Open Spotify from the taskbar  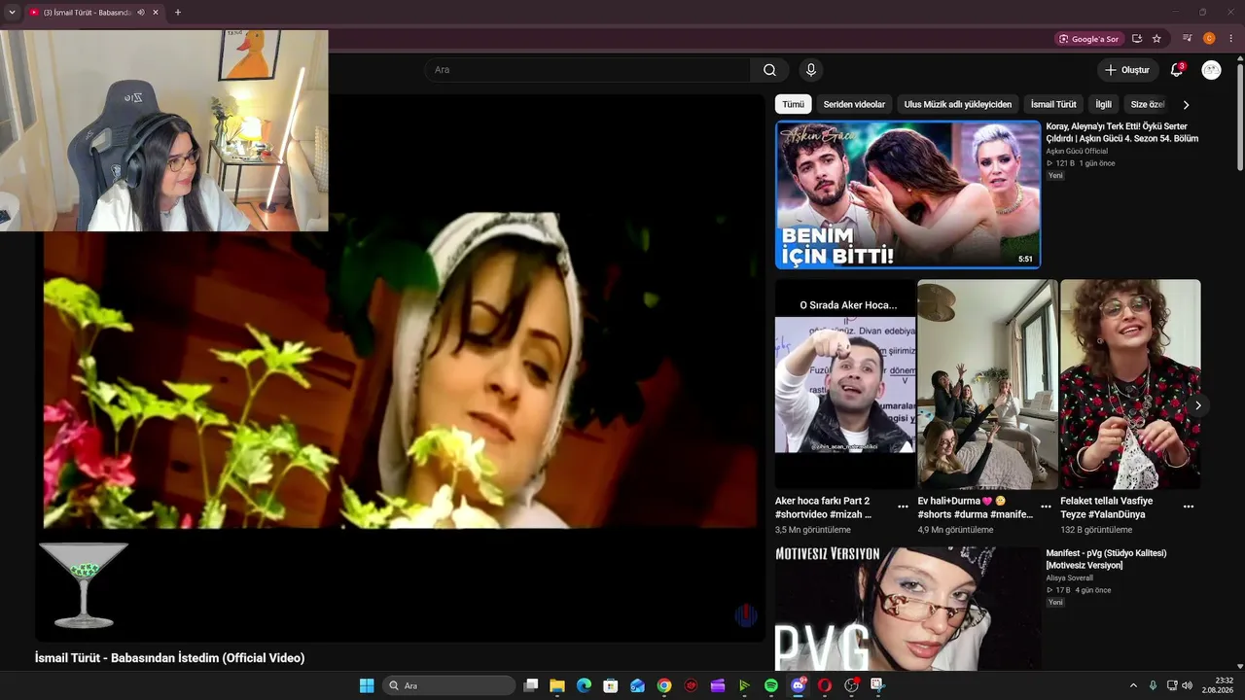pos(771,685)
